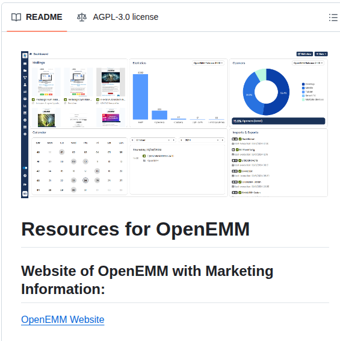Open the Statistics panel mailing dropdown in screenshot
340x341 pixels.
(208, 63)
